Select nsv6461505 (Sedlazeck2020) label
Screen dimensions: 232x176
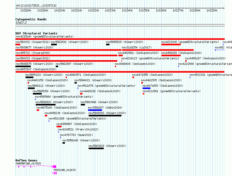point(161,80)
